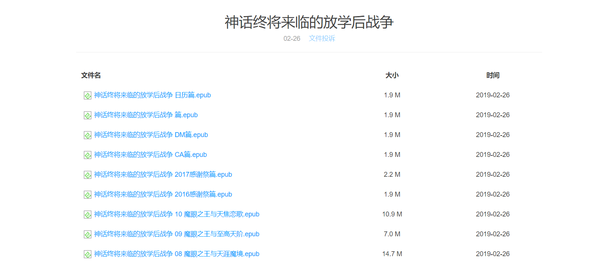The width and height of the screenshot is (600, 261).
Task: Click the 1.9 M size of CA篇.epub
Action: point(392,155)
